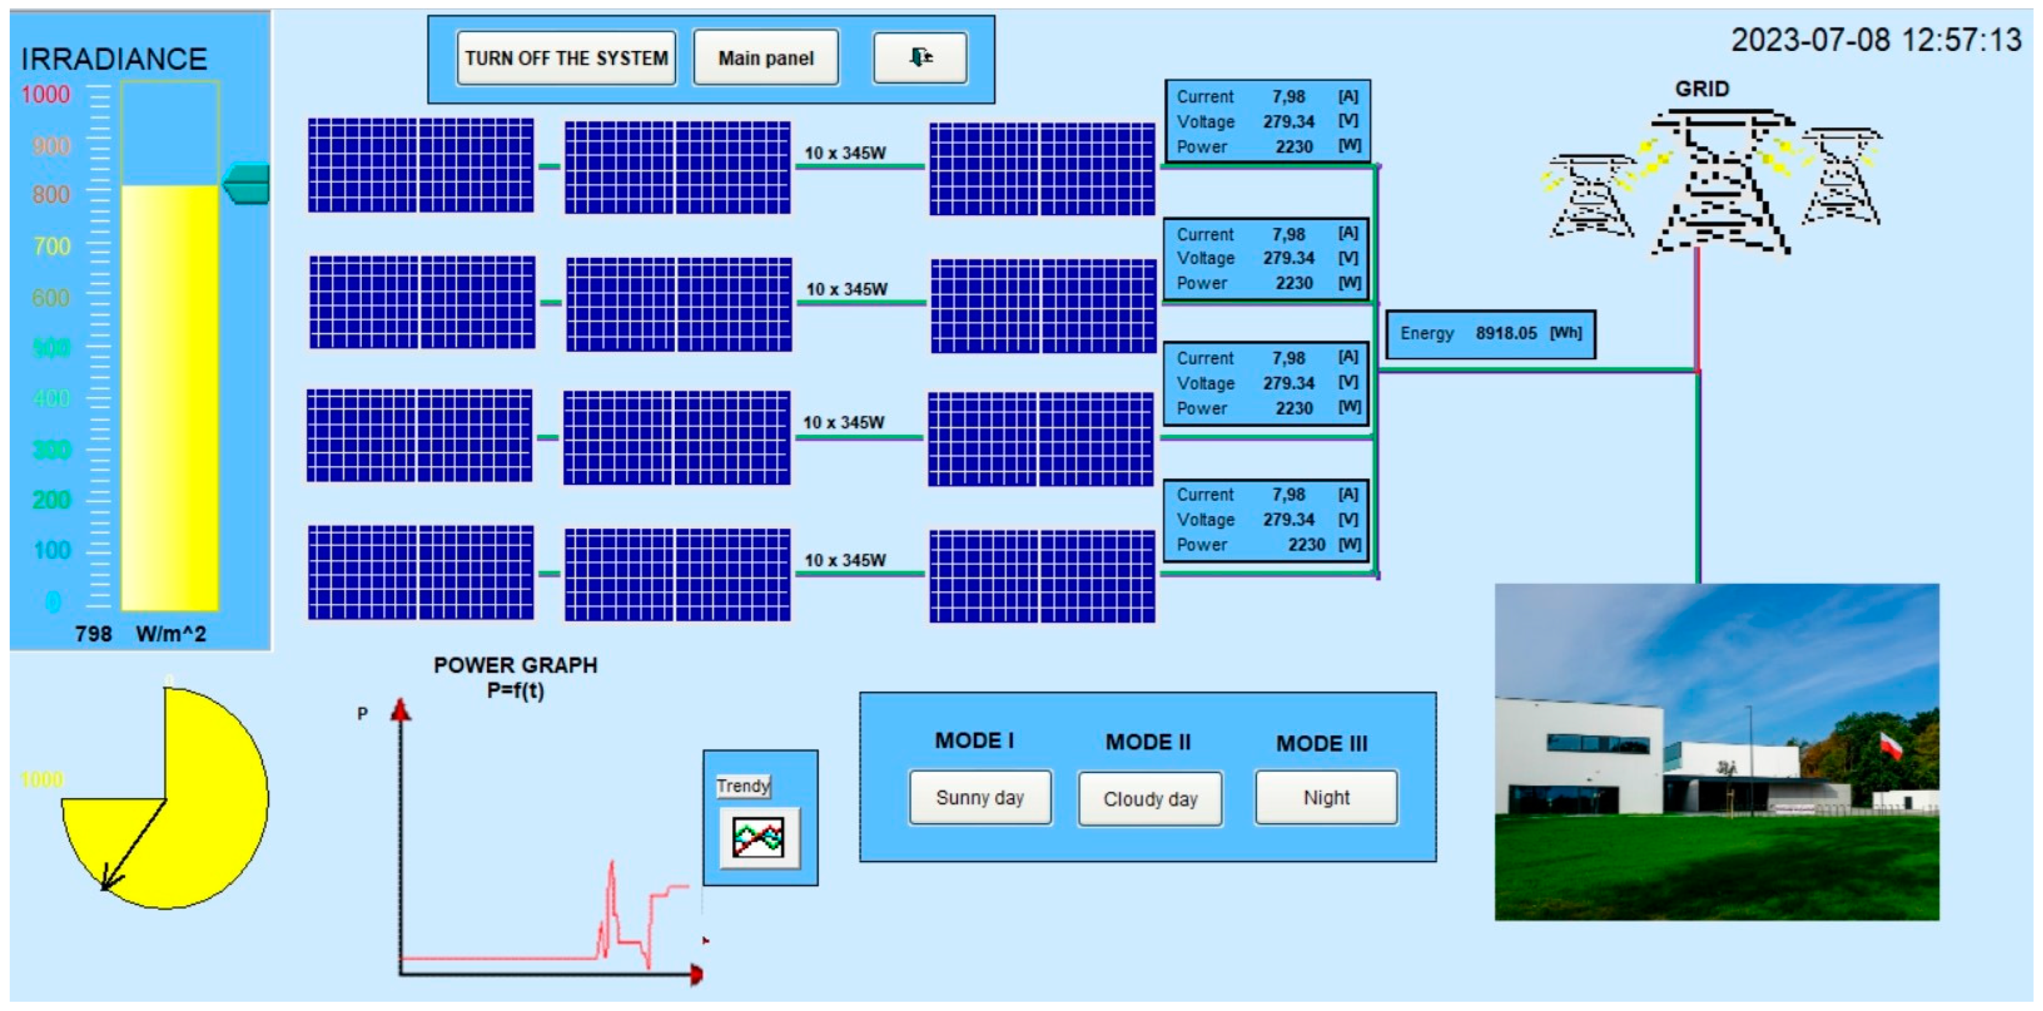This screenshot has height=1011, width=2043.
Task: Click first string Current/Voltage/Power readout box
Action: pyautogui.click(x=1267, y=121)
